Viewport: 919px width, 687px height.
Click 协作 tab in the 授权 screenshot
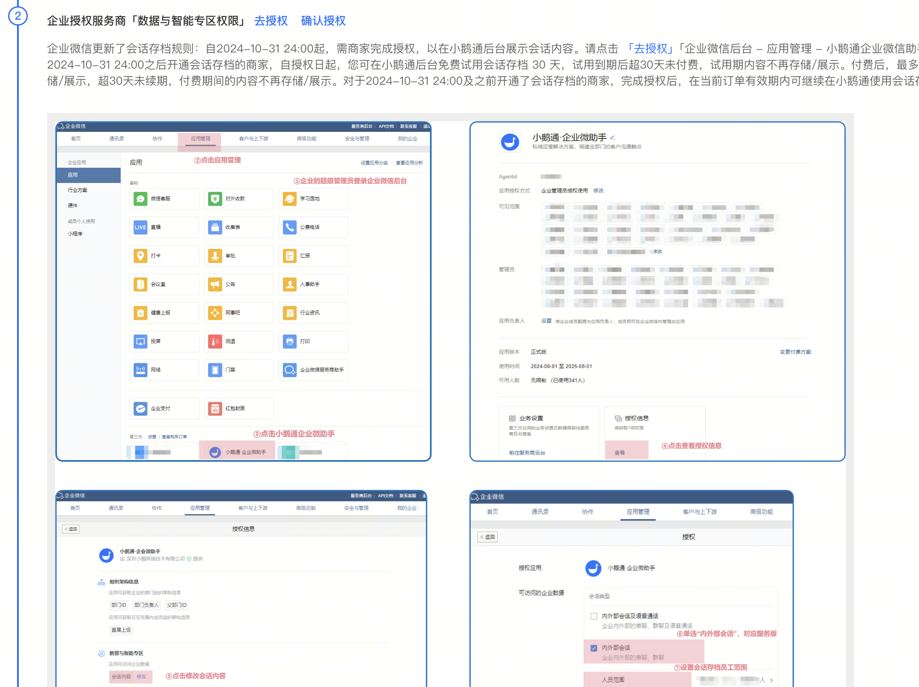click(588, 512)
